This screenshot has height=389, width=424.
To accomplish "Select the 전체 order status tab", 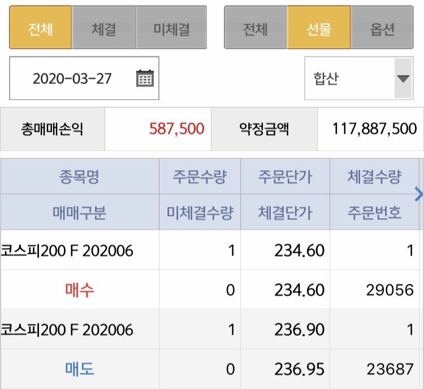I will click(40, 28).
